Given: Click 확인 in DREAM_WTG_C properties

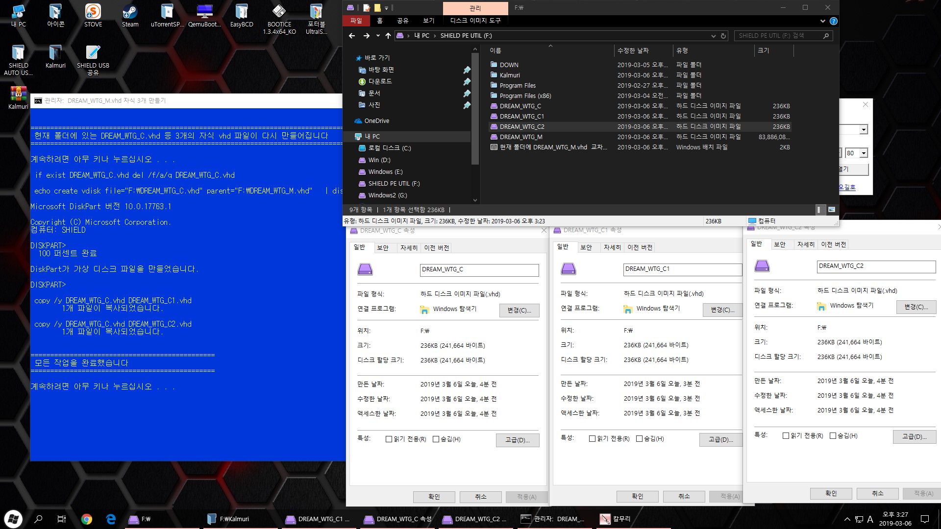Looking at the screenshot, I should pyautogui.click(x=434, y=497).
